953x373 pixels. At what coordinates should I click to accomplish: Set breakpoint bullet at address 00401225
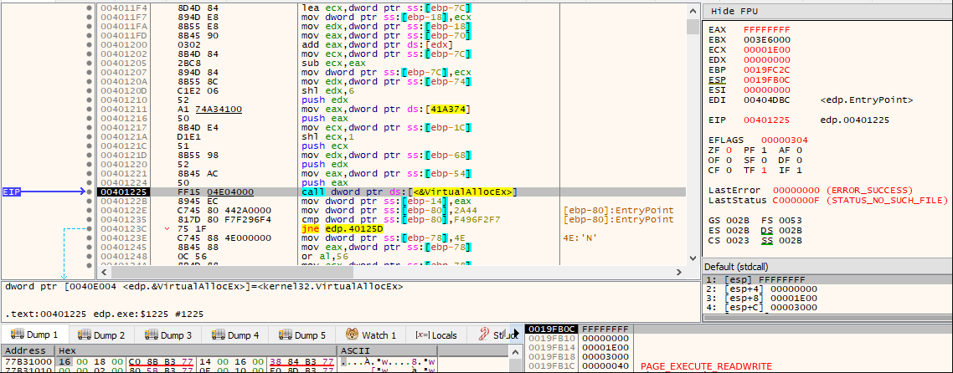tap(90, 192)
